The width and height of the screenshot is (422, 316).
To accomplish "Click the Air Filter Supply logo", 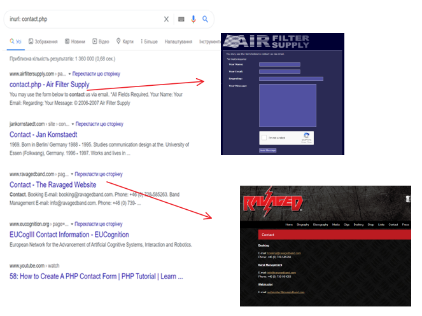I will coord(267,41).
